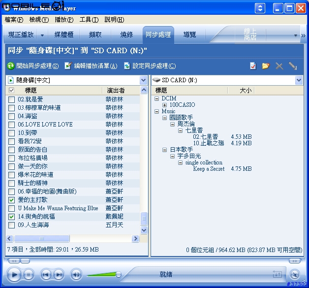
Task: Uncheck the box for 14.街角的祝福
Action: (x=11, y=217)
